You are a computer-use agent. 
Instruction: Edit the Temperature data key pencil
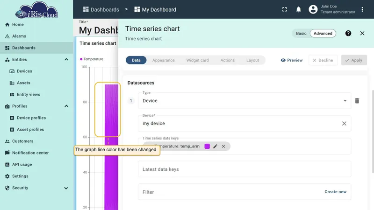pos(215,147)
